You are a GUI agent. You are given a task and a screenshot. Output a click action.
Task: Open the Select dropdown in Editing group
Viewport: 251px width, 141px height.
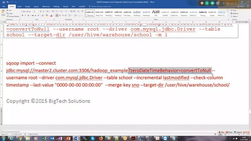pyautogui.click(x=235, y=16)
